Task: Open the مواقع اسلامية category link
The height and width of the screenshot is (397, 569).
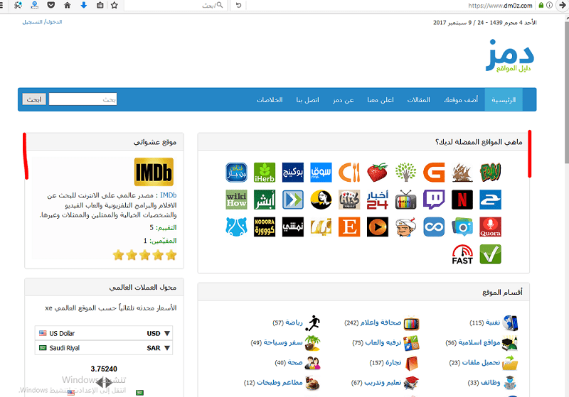Action: [479, 342]
